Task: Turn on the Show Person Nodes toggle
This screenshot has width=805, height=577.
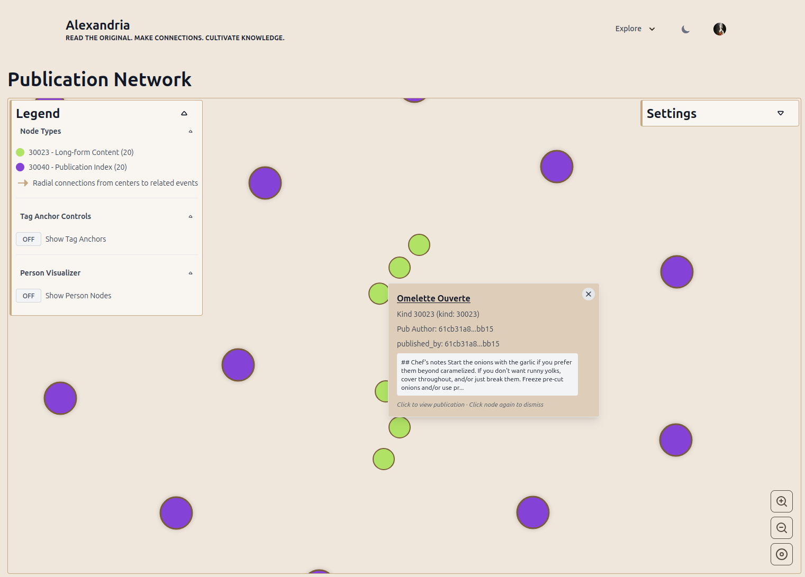Action: pyautogui.click(x=29, y=296)
